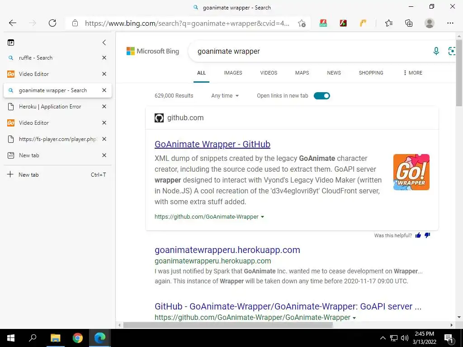Reload the current Bing search page
Viewport: 463px width, 347px height.
point(52,23)
